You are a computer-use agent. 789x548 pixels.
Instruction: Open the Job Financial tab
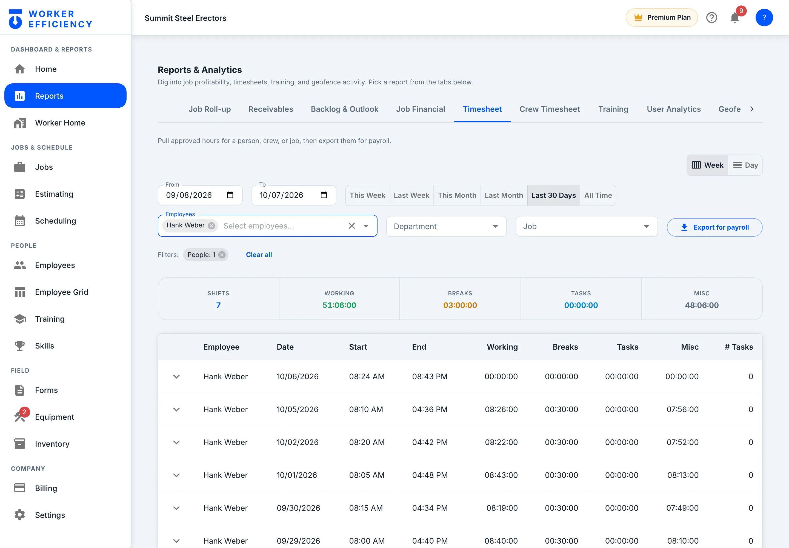[x=420, y=109]
